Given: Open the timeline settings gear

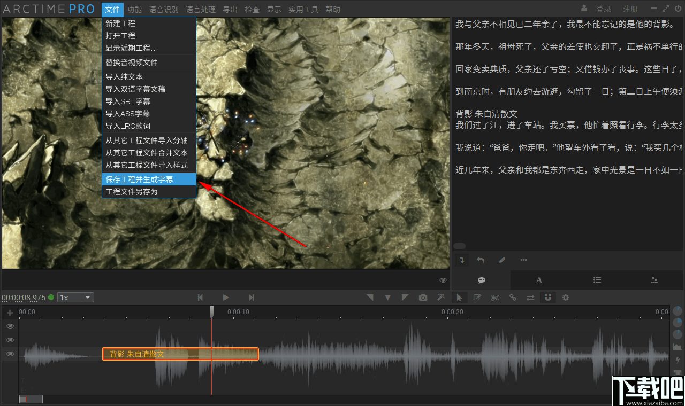Looking at the screenshot, I should pos(566,297).
